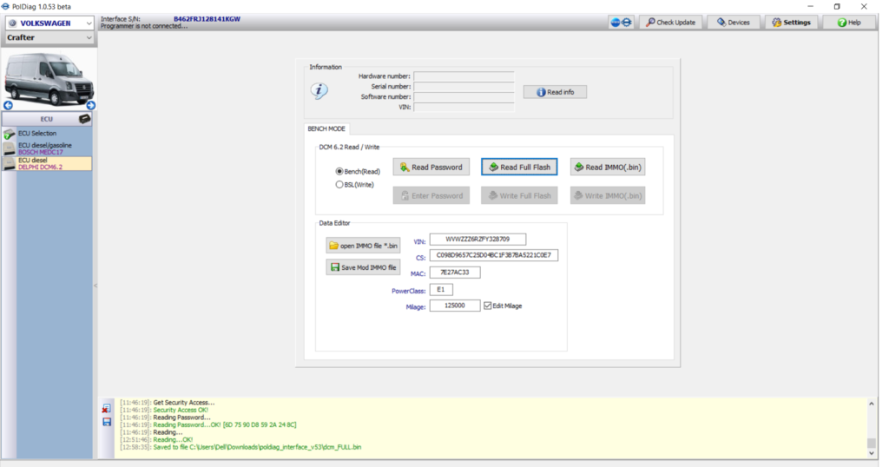The height and width of the screenshot is (467, 889).
Task: Click the log panel scroll down arrow
Action: pyautogui.click(x=872, y=453)
